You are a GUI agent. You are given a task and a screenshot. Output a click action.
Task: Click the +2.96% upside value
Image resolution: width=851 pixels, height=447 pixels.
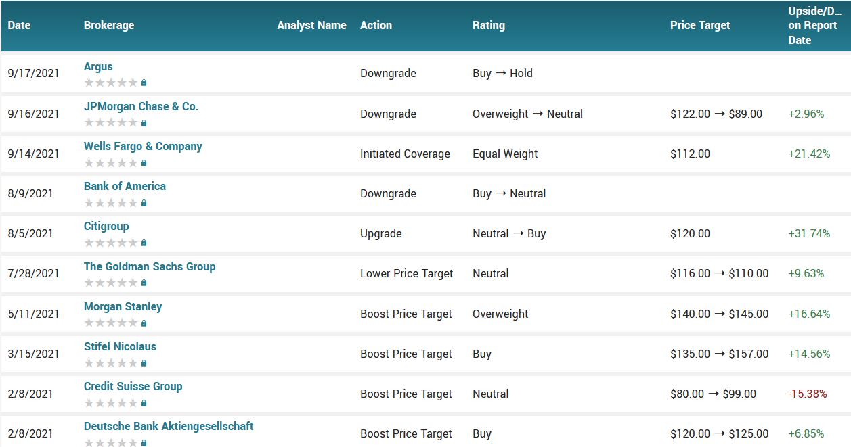pos(806,114)
